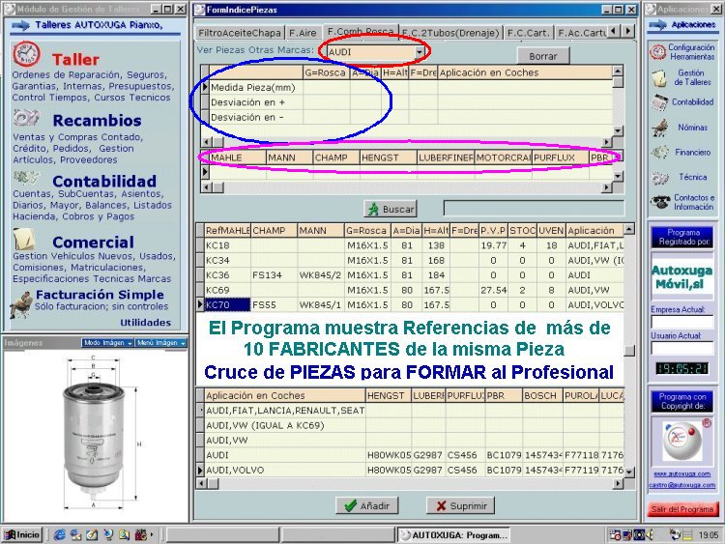This screenshot has width=725, height=544.
Task: Select the KC18 row reference
Action: pos(227,245)
